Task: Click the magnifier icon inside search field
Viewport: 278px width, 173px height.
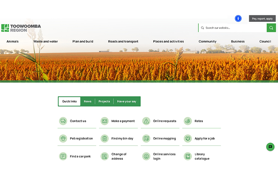Action: point(202,28)
